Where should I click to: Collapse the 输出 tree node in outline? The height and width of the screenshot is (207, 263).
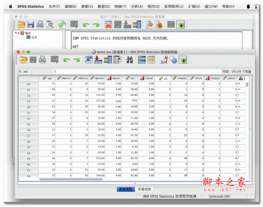tap(16, 33)
